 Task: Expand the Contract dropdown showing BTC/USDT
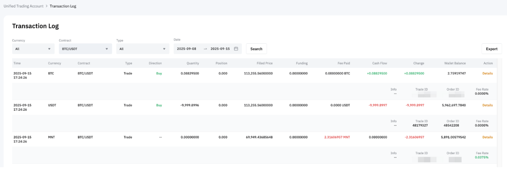pos(85,49)
